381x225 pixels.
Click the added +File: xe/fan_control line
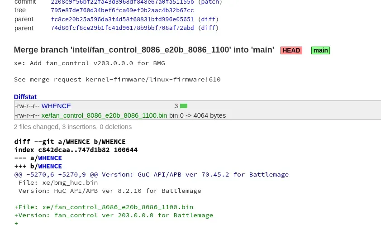pos(104,207)
